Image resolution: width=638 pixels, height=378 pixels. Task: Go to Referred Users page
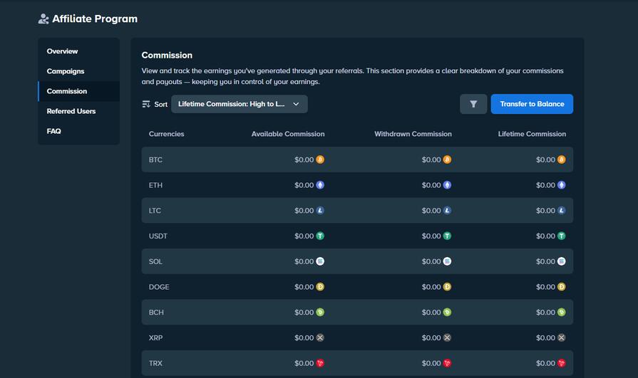click(71, 111)
